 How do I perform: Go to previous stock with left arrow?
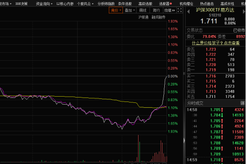coord(188,12)
